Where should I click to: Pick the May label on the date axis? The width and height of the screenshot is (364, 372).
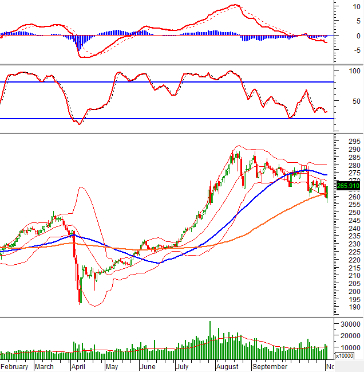(x=112, y=366)
